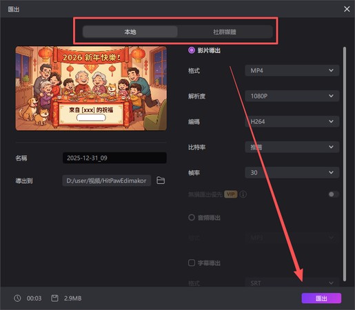Screen dimensions: 355x310
Task: Click the 2.9MB file size text
Action: coord(72,298)
